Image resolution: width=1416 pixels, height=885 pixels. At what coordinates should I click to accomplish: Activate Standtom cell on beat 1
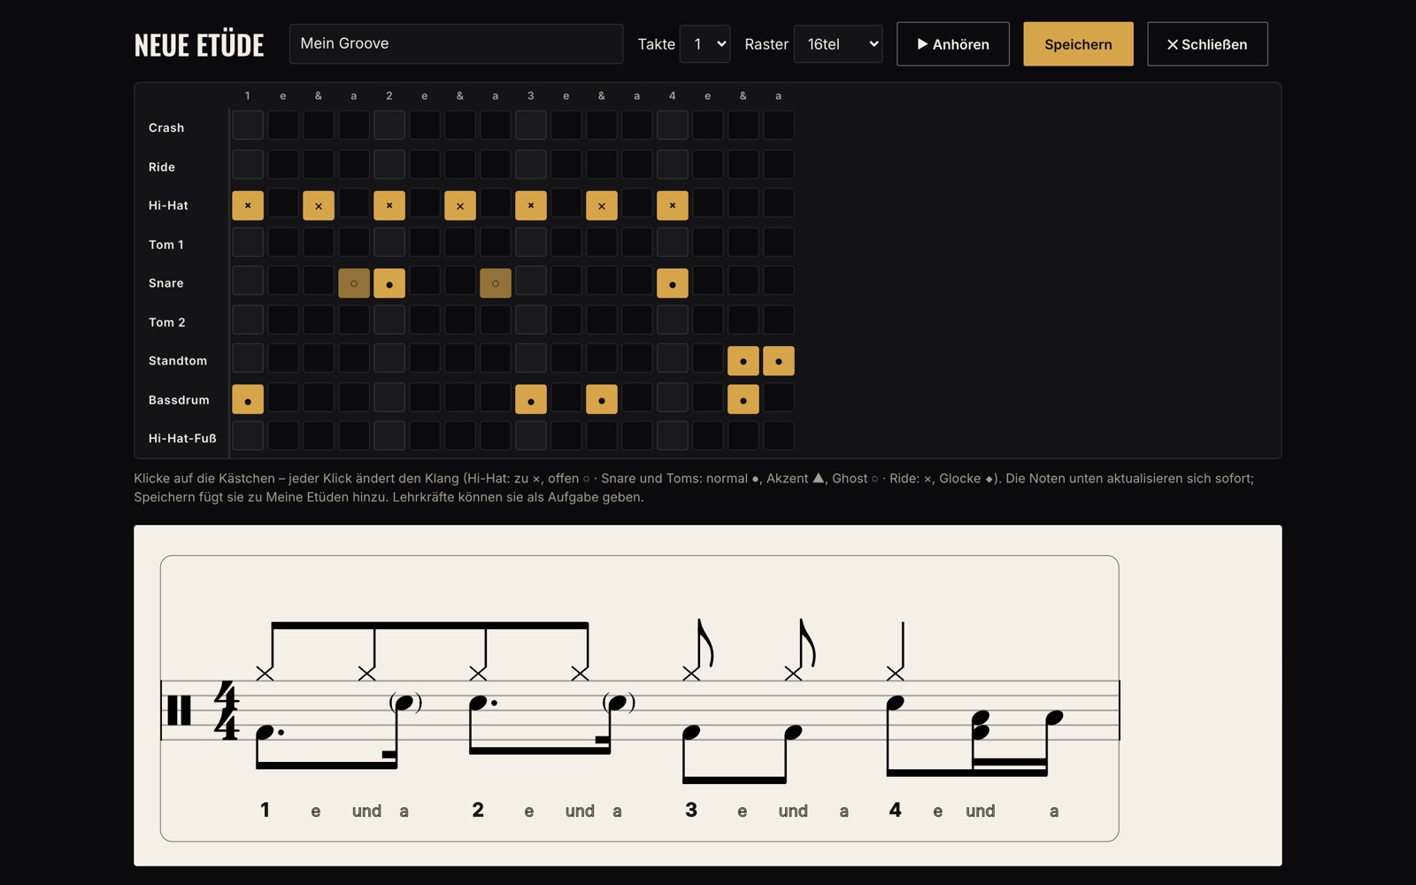tap(248, 358)
